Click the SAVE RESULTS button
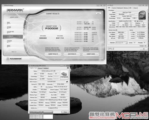149x120 pixels. [72, 54]
